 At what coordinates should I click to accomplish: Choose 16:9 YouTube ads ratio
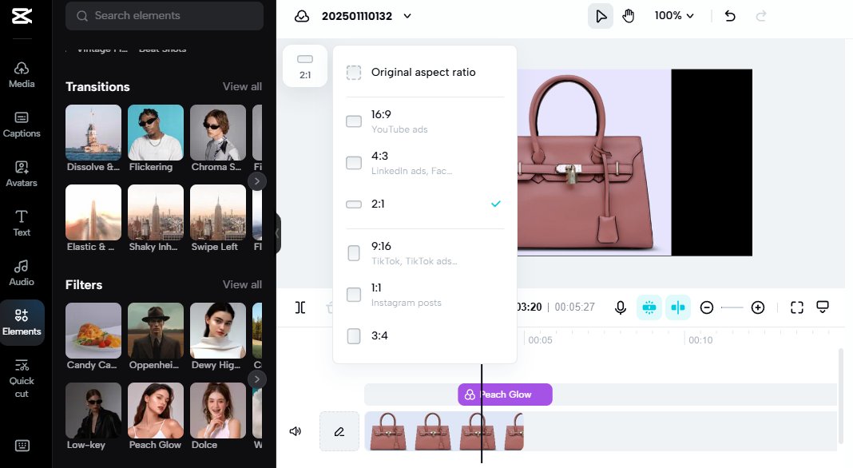pos(425,121)
